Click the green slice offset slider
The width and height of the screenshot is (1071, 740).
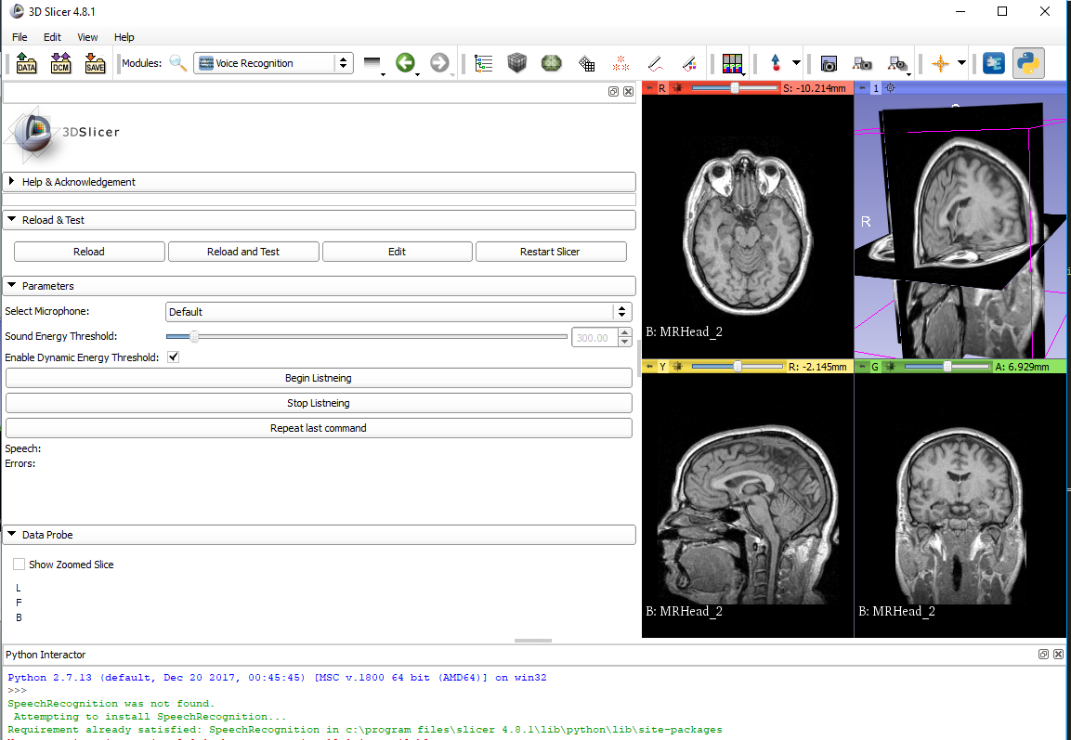tap(947, 367)
